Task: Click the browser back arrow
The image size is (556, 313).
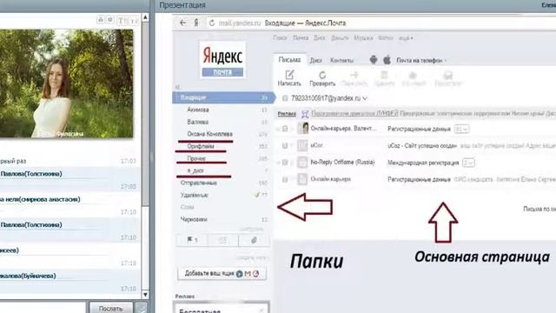Action: 182,23
